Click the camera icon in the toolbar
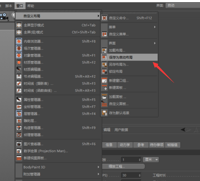 point(4,17)
